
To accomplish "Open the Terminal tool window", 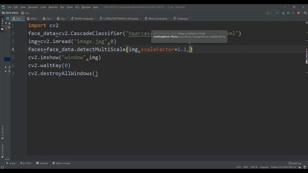I will 42,163.
